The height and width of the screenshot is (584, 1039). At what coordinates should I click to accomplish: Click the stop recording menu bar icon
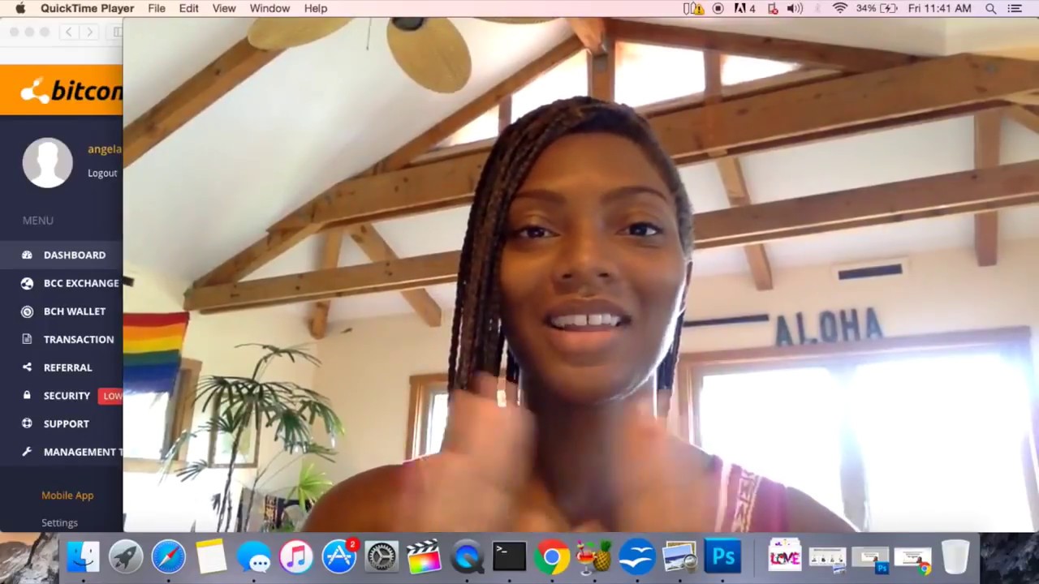pos(718,8)
